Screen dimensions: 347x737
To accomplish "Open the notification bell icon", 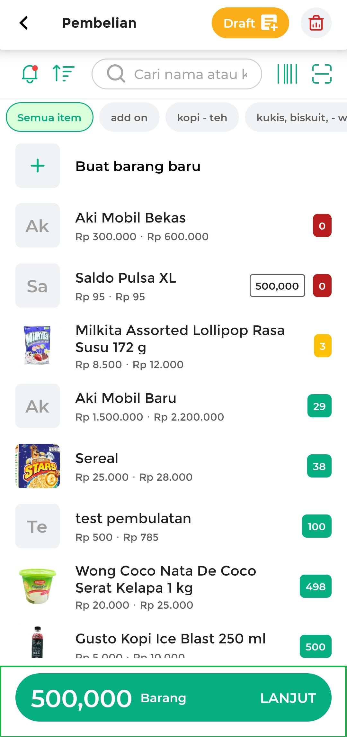I will (x=30, y=74).
